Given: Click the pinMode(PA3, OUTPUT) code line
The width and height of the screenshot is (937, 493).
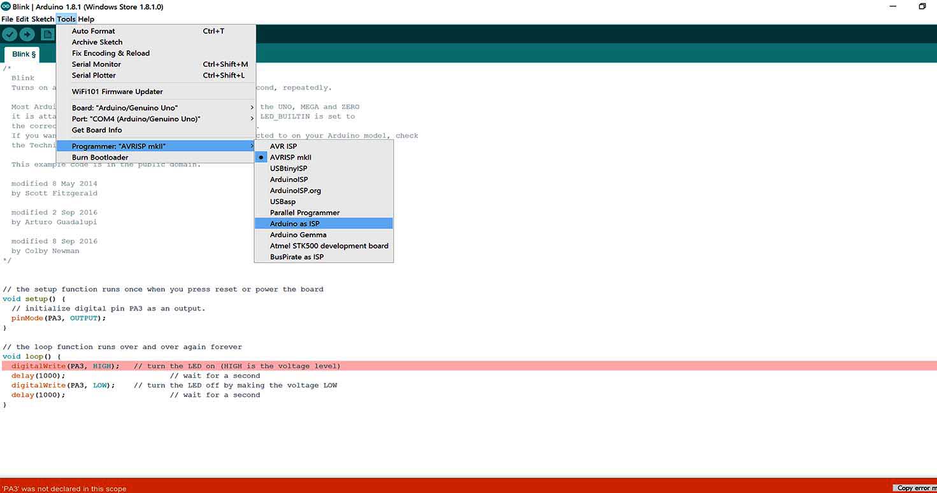Looking at the screenshot, I should (x=59, y=318).
